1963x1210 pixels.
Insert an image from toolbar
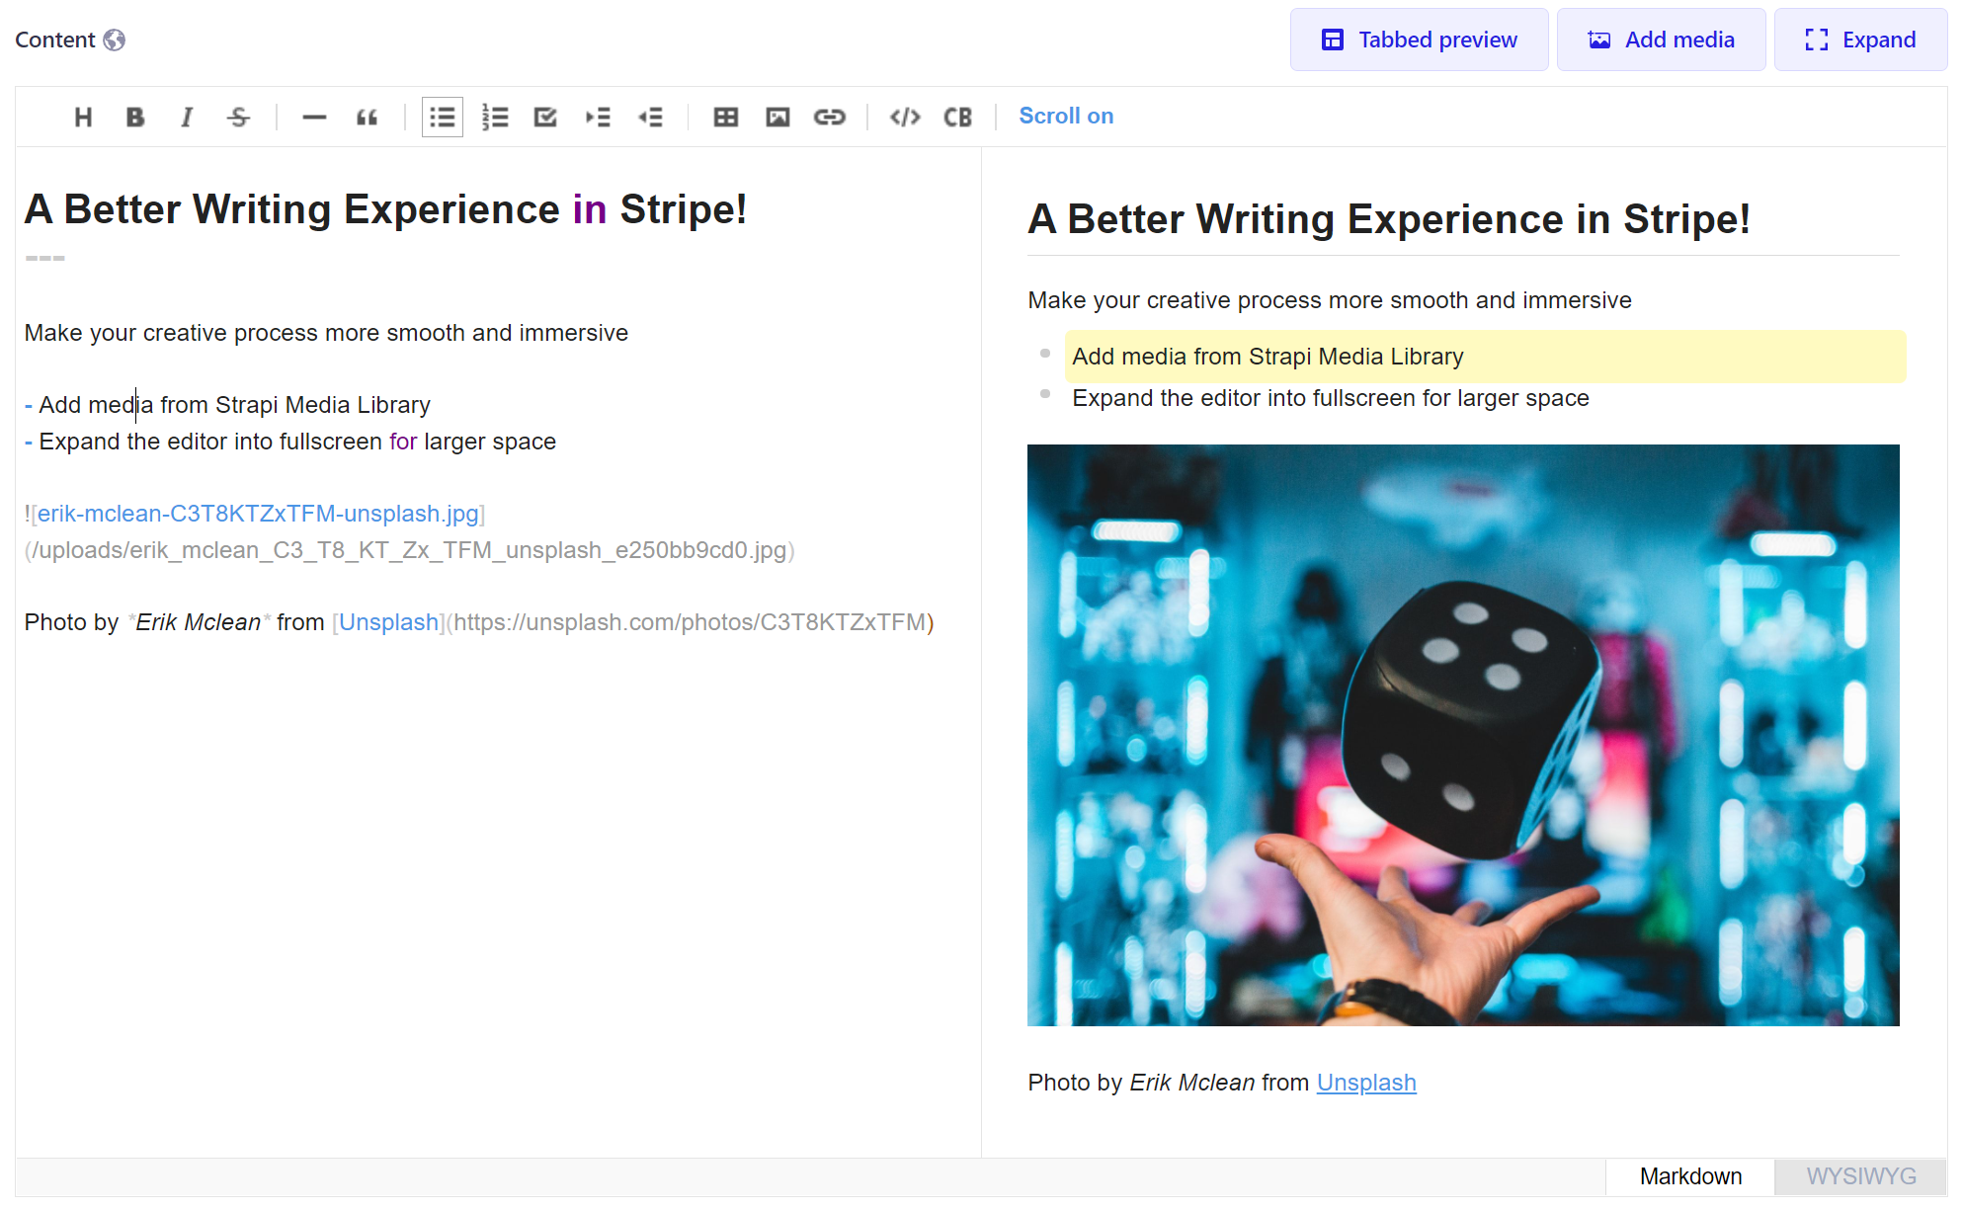point(777,118)
